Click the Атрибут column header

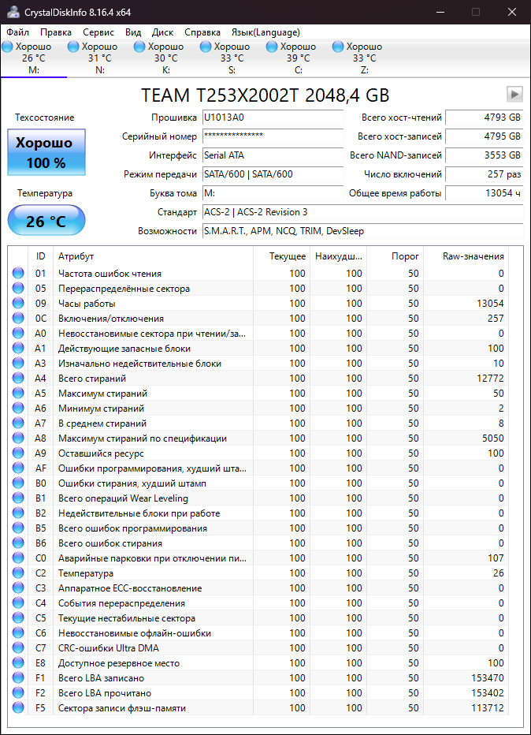(153, 256)
